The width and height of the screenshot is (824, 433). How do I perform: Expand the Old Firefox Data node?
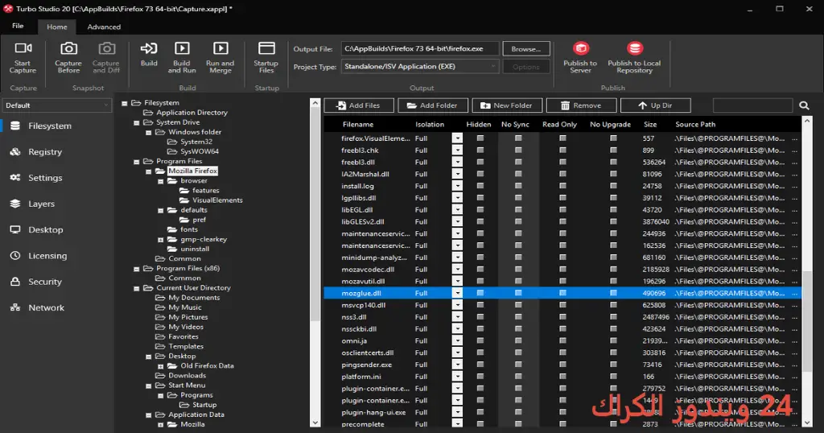[x=160, y=366]
